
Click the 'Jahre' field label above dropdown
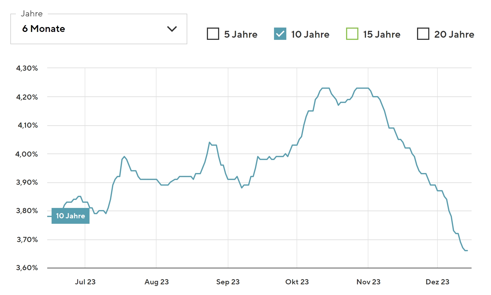point(32,14)
